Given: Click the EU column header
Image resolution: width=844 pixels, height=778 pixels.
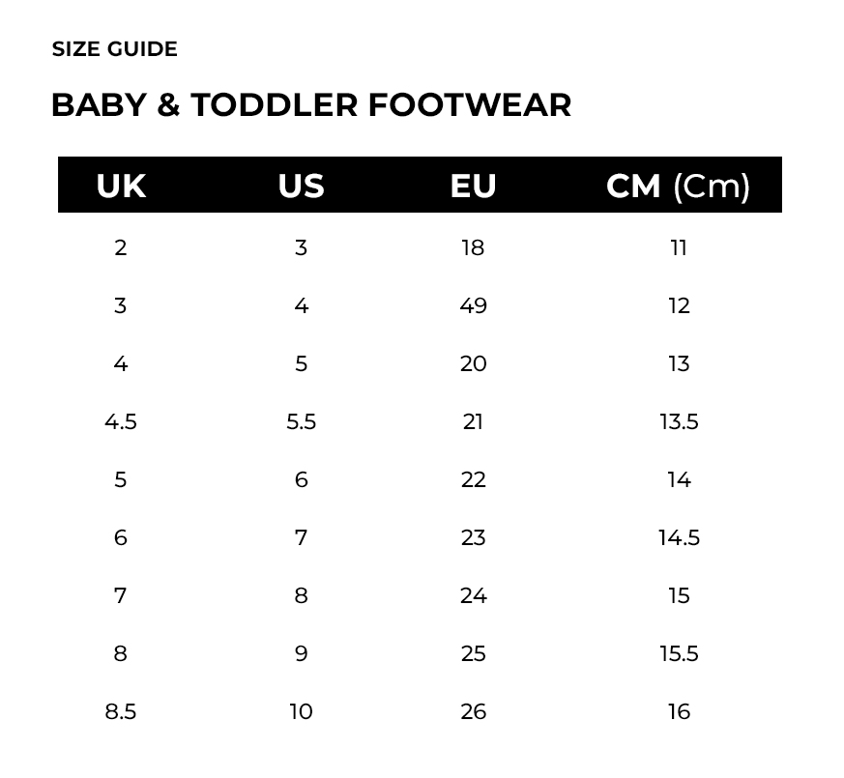Looking at the screenshot, I should [x=473, y=187].
